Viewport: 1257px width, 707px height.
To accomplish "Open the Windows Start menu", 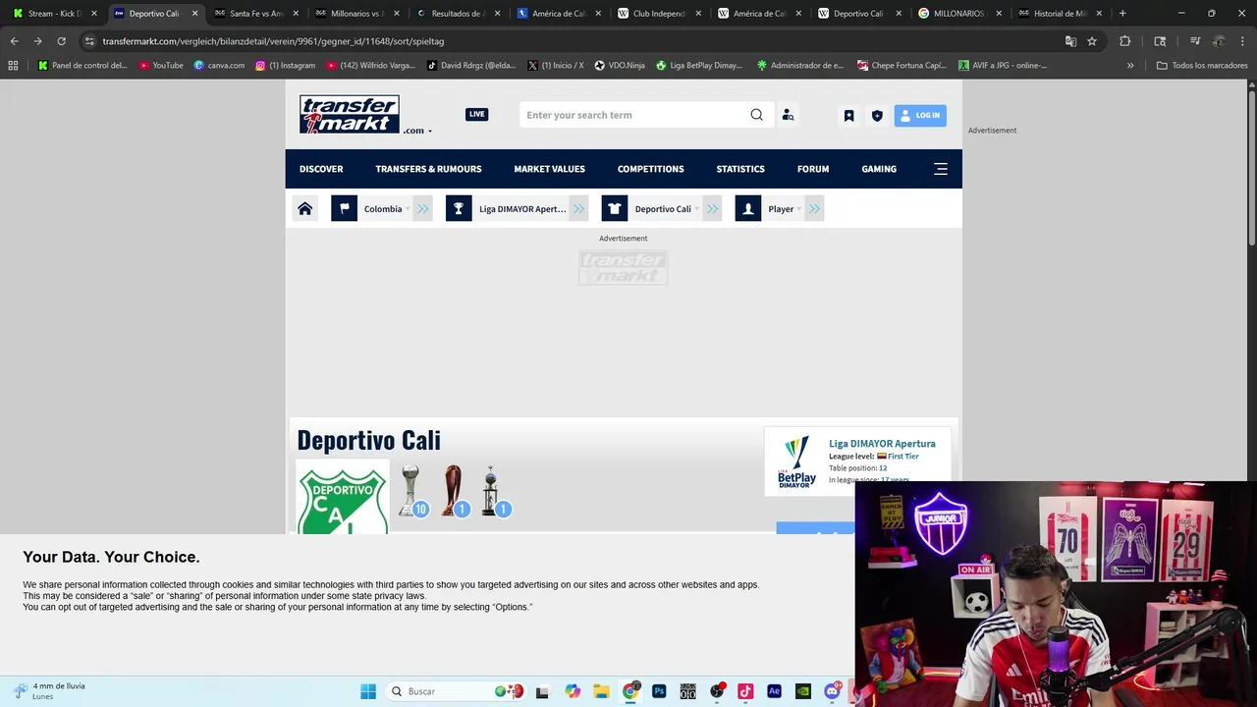I will [368, 691].
